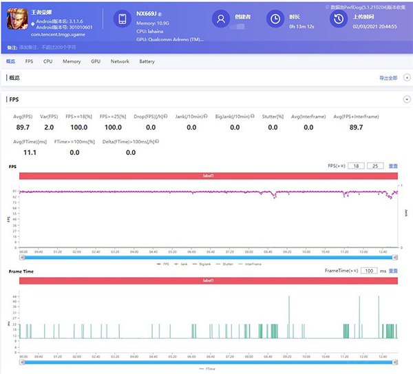Toggle the FTime series in chart legend
Viewport: 413px width, 374px height.
click(x=207, y=368)
